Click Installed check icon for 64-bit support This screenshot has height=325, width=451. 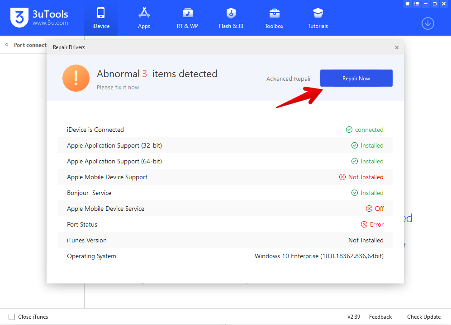pos(354,161)
